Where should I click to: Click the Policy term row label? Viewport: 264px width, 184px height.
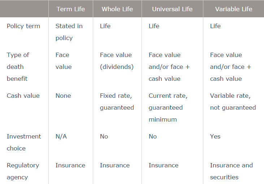coord(23,26)
